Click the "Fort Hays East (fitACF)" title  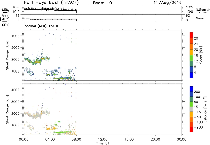tap(51, 3)
